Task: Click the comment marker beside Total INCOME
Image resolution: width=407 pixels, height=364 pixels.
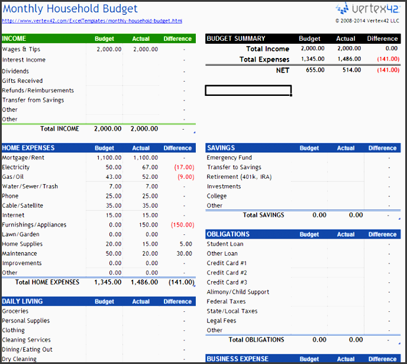Action: coord(195,133)
